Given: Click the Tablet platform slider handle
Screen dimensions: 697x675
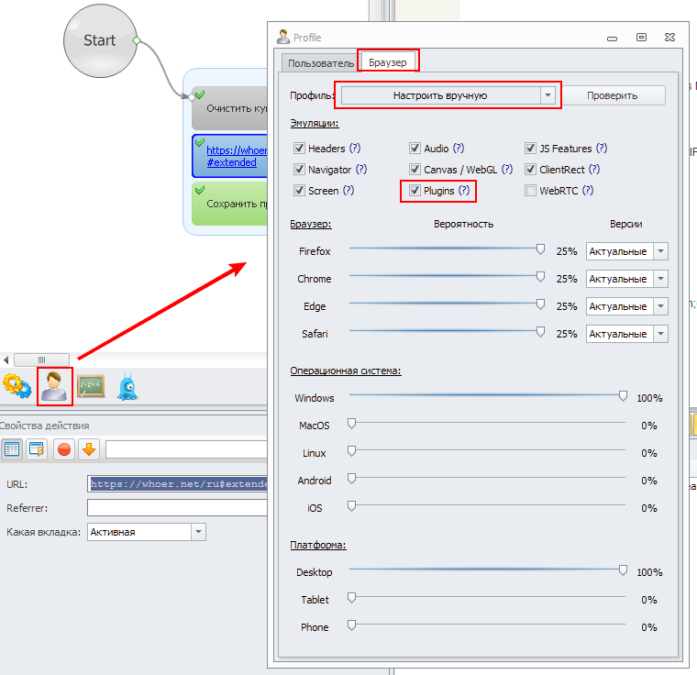Looking at the screenshot, I should pos(351,598).
